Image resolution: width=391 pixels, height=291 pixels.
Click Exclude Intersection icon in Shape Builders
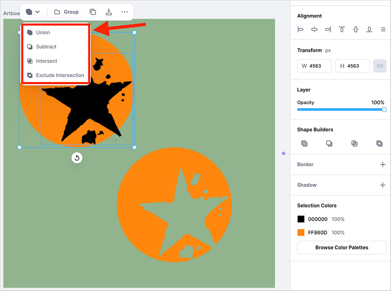pos(379,143)
